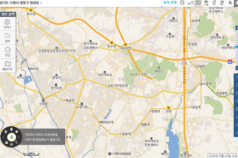Click the 보정역 station label
238x158 pixels.
(196, 21)
